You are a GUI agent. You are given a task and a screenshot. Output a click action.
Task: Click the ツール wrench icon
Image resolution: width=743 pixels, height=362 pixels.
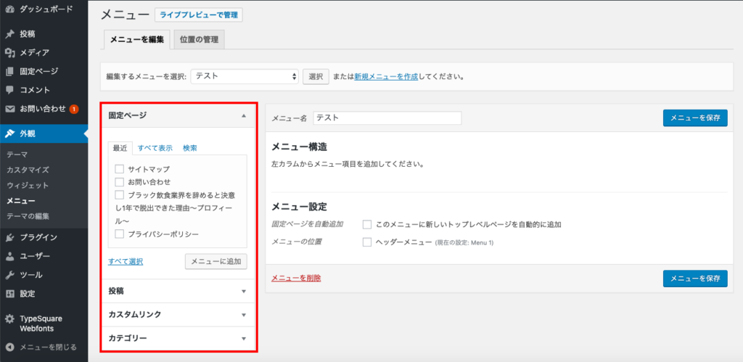coord(10,275)
